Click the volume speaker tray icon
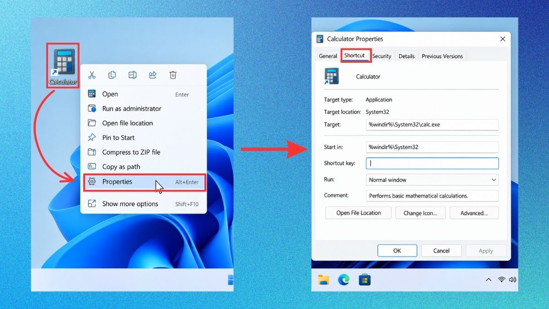The width and height of the screenshot is (549, 309). [512, 280]
